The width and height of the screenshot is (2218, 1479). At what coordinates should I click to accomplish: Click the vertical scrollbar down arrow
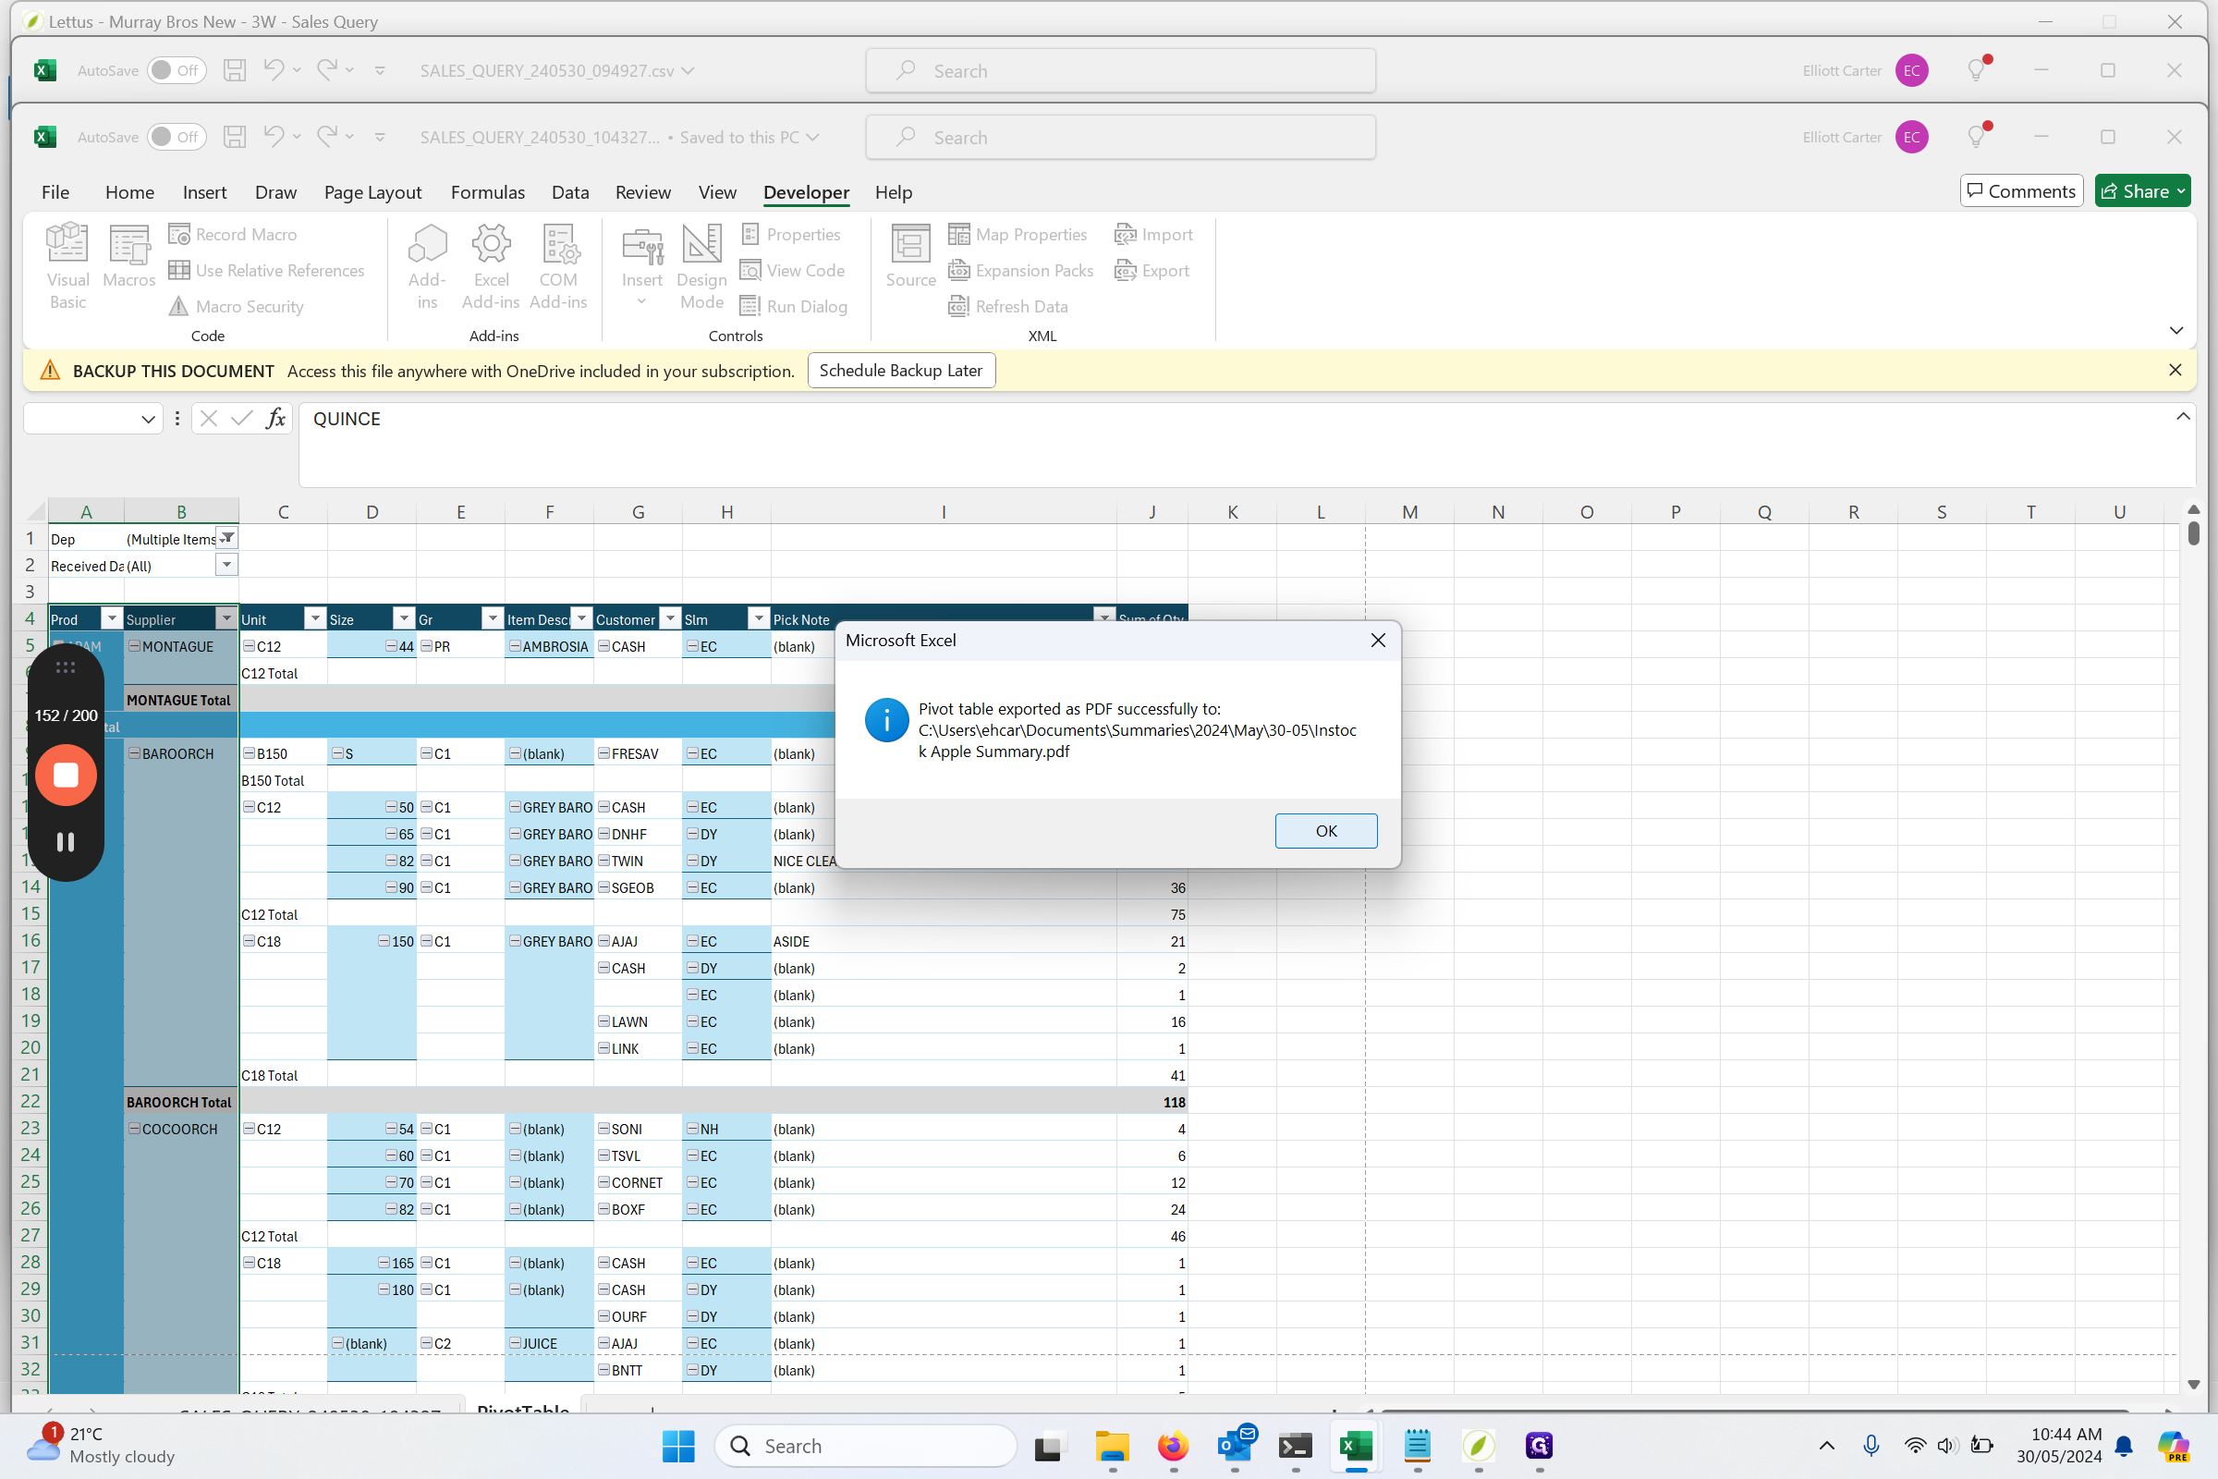point(2192,1384)
